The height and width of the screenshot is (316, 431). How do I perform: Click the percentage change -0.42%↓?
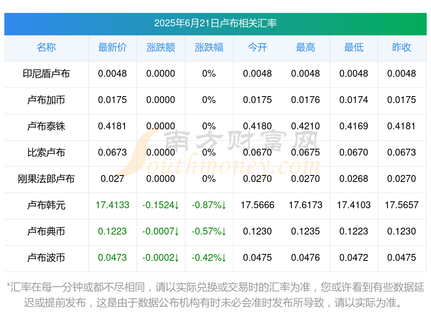(x=209, y=258)
